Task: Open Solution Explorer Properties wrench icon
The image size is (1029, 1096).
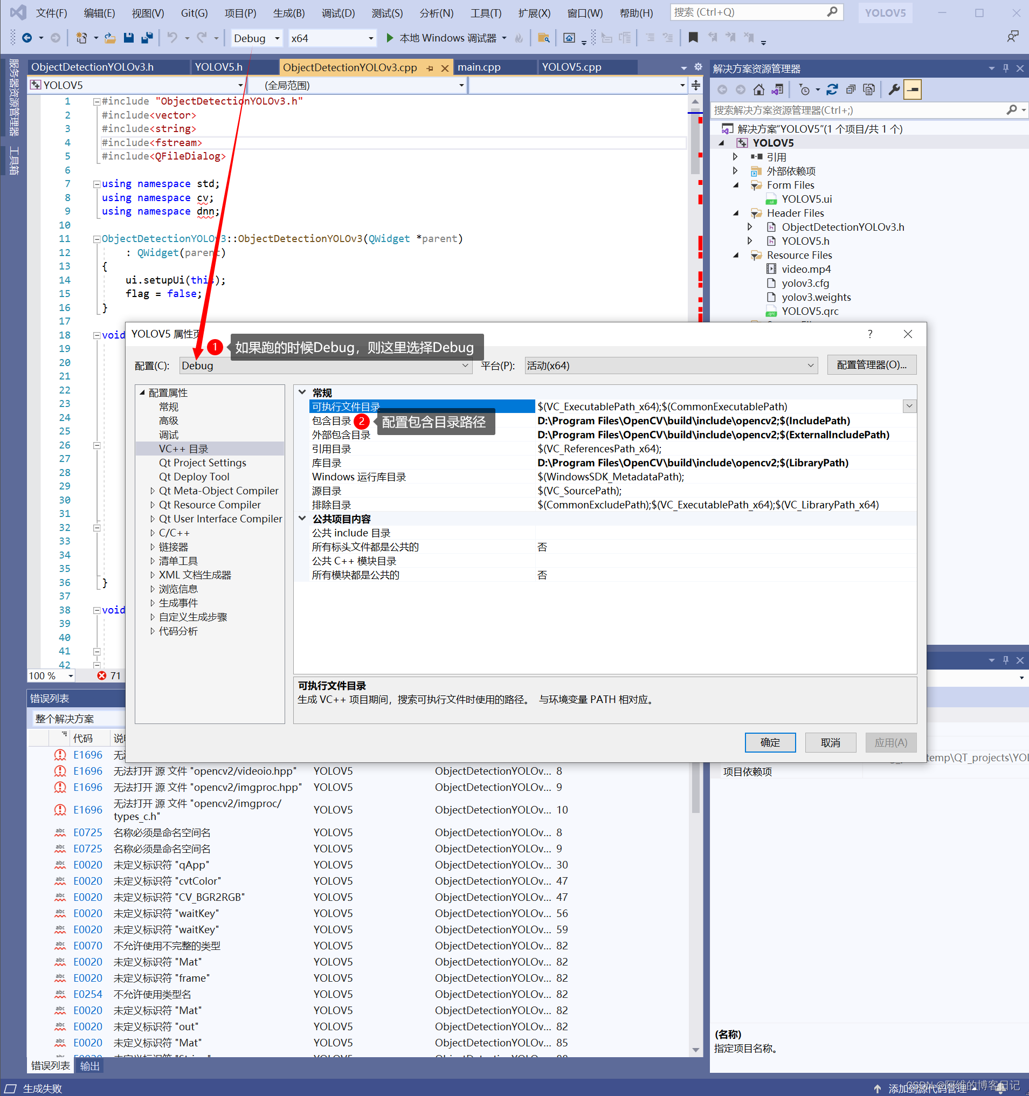Action: (x=894, y=89)
